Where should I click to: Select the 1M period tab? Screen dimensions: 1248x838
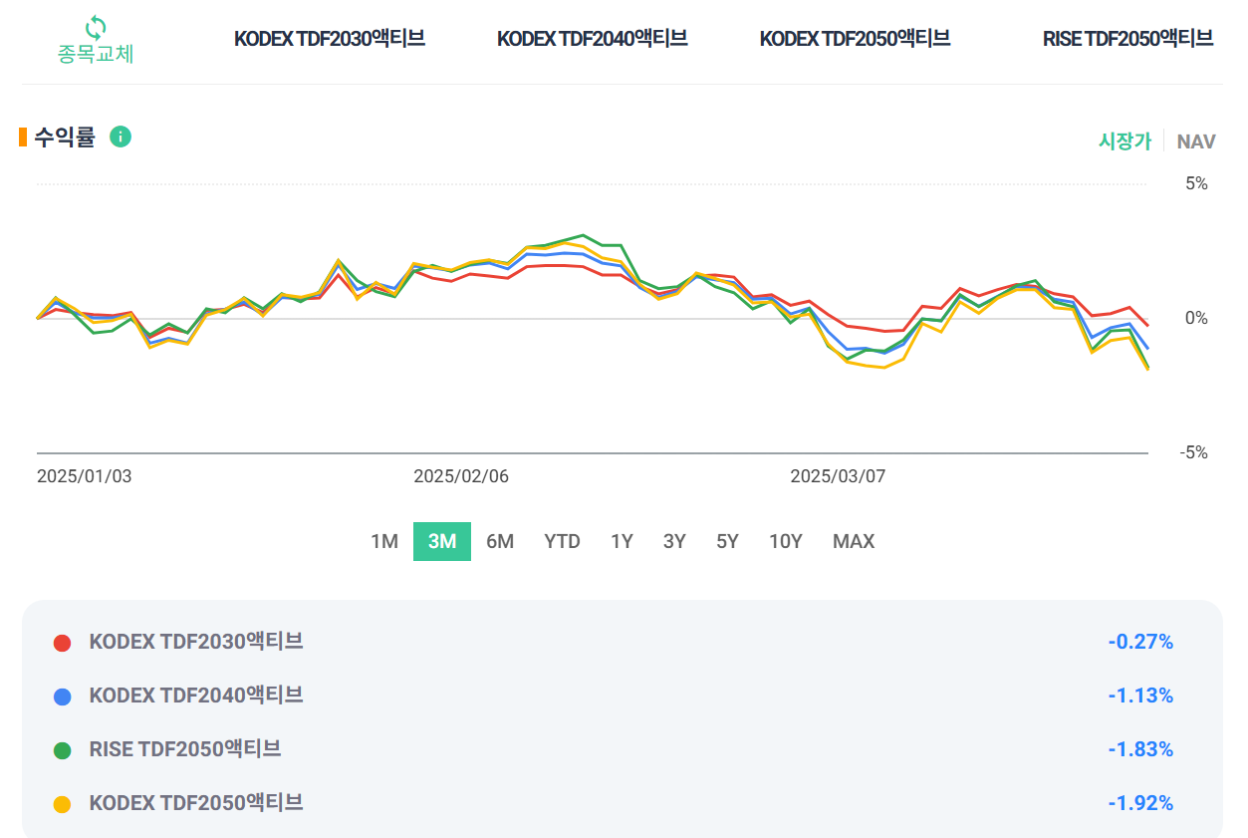384,541
